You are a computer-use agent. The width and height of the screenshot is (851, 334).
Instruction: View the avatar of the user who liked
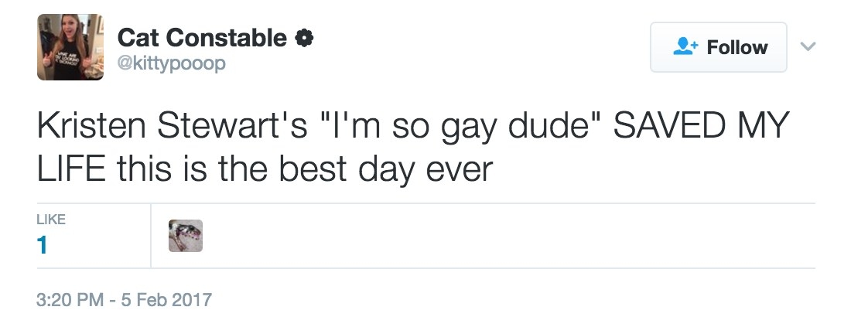[186, 236]
